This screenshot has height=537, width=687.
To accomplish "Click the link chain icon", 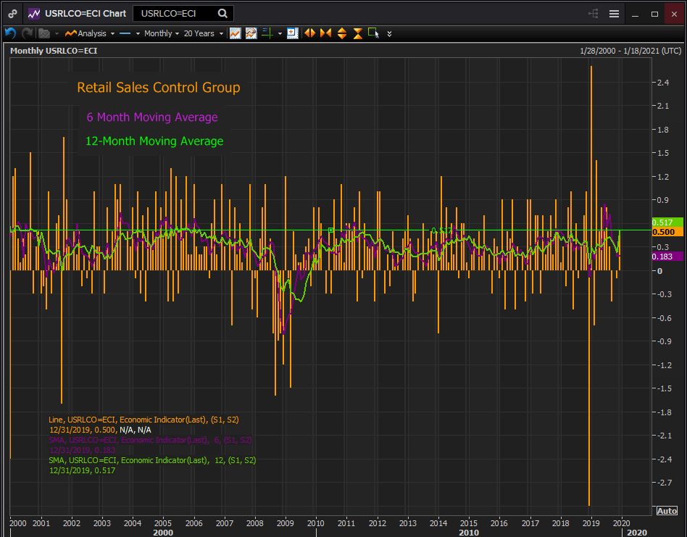I will click(13, 14).
